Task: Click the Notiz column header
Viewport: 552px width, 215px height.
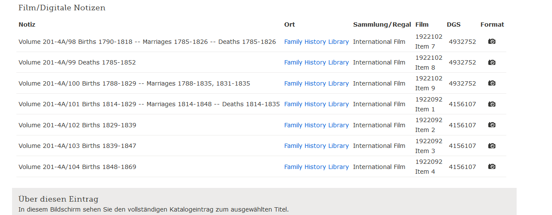Action: pyautogui.click(x=27, y=25)
